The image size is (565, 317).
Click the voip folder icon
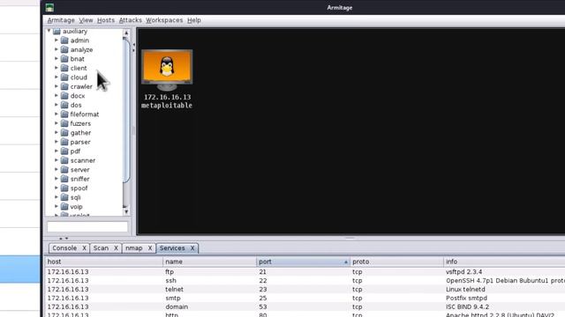click(64, 207)
